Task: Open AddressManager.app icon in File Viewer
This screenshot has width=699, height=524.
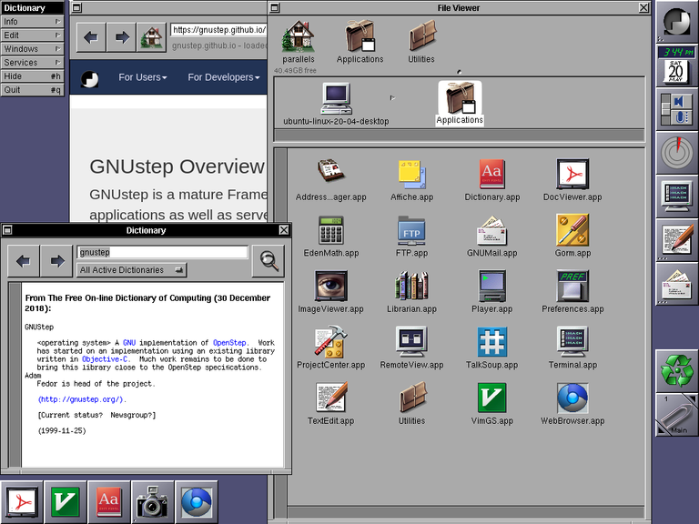Action: click(x=330, y=173)
